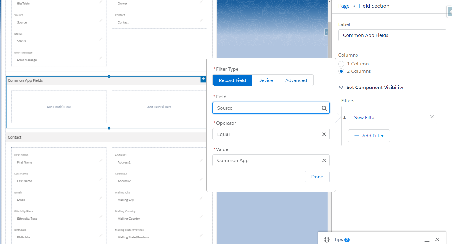452x244 pixels.
Task: Click the move handle on Common App Fields section
Action: [203, 79]
